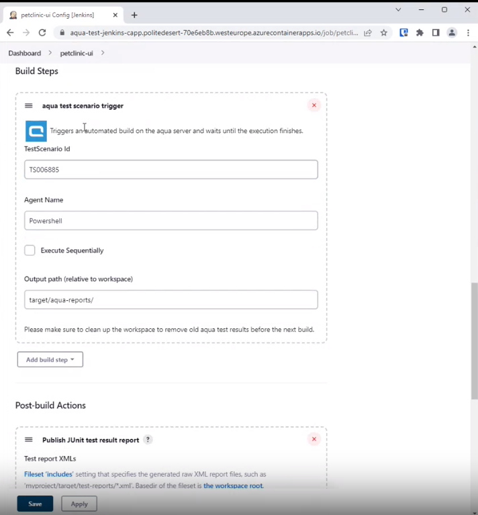
Task: Switch to the petclinic-ui Config browser tab
Action: coord(60,15)
